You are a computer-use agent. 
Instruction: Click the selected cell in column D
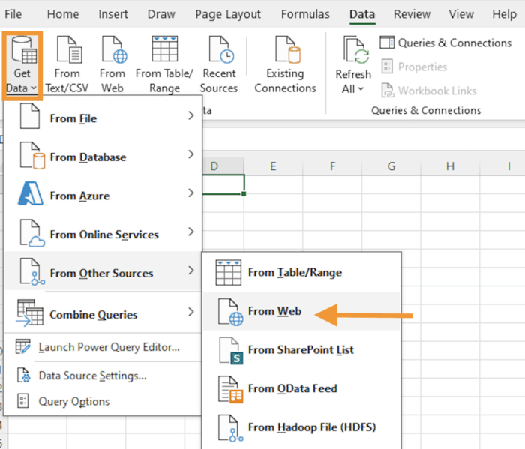[223, 184]
